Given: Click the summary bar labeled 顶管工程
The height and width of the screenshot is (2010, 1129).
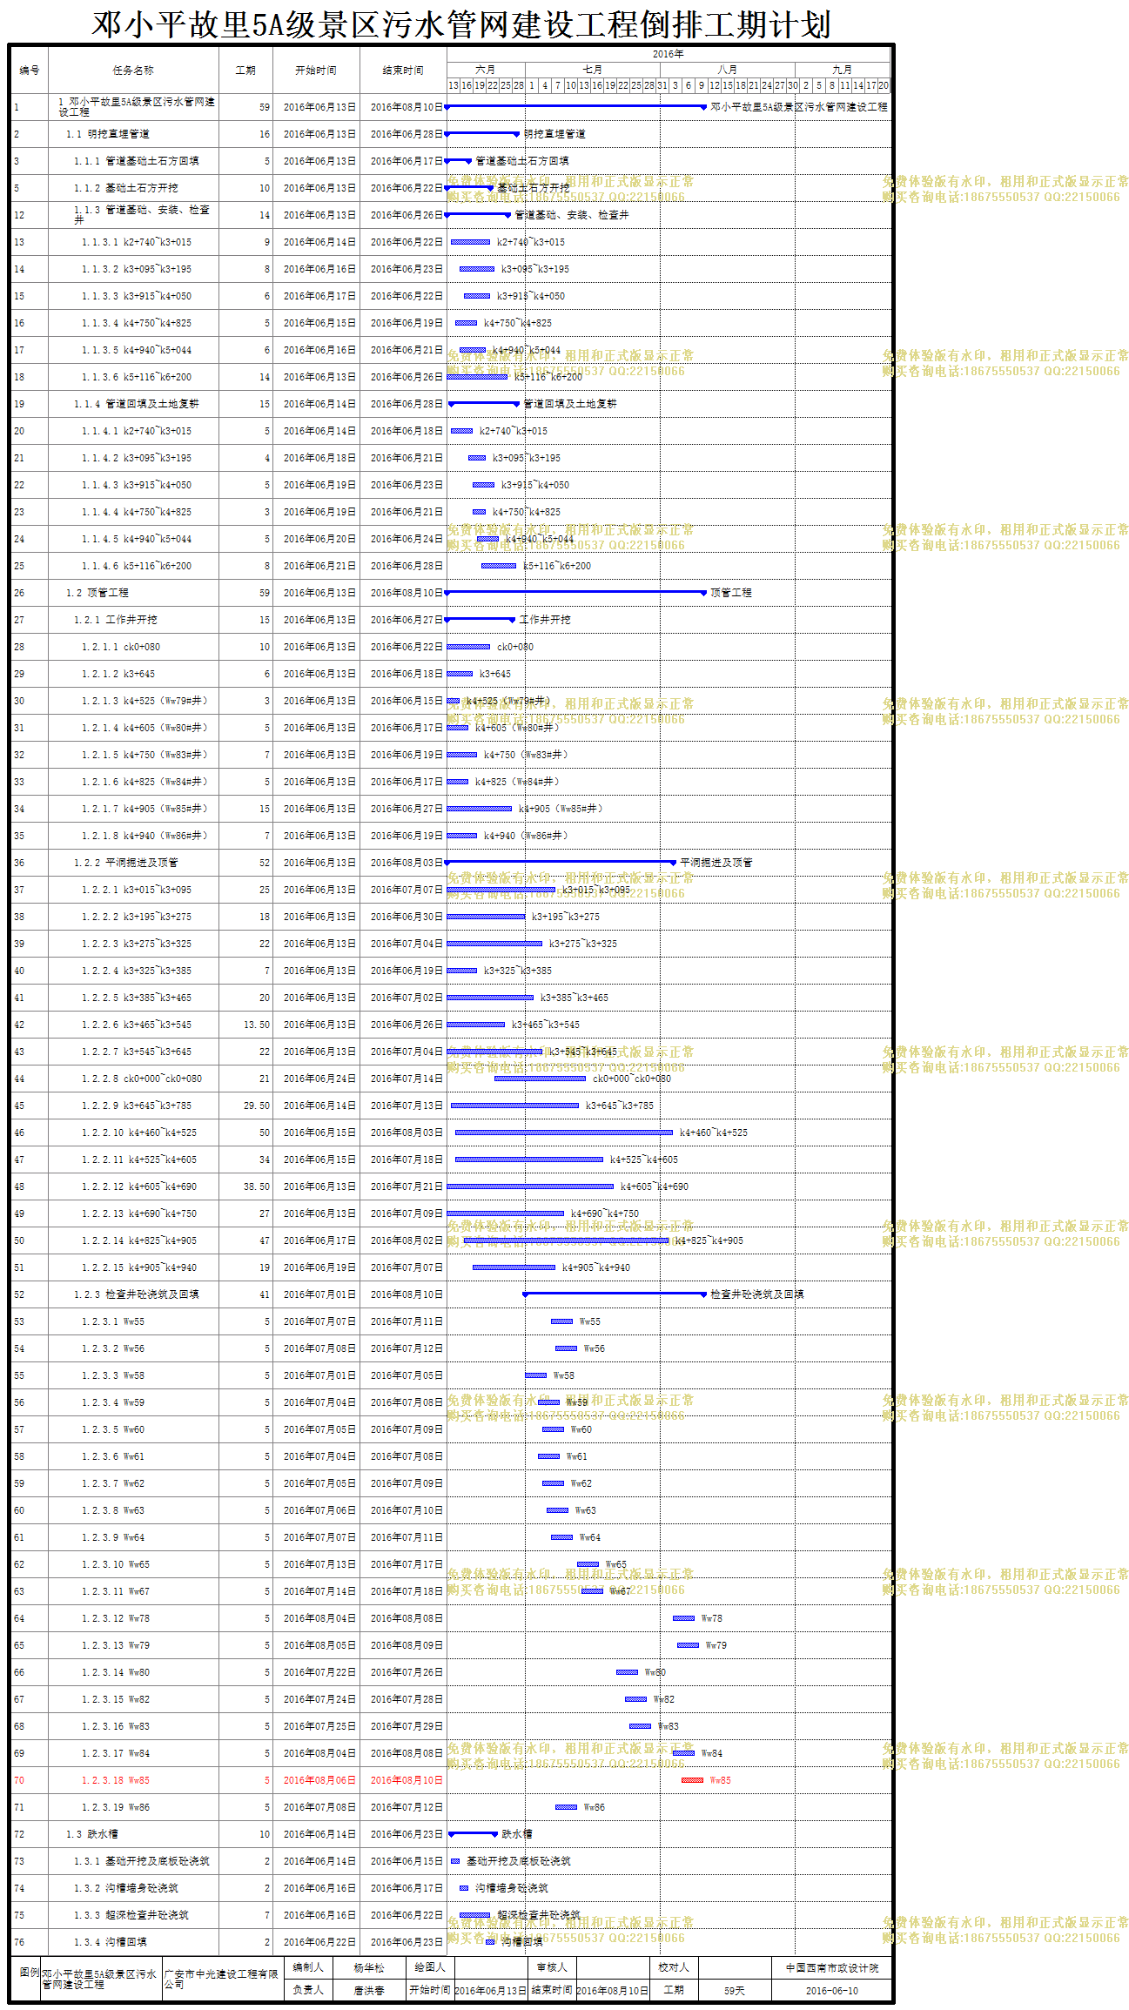Looking at the screenshot, I should click(x=575, y=592).
